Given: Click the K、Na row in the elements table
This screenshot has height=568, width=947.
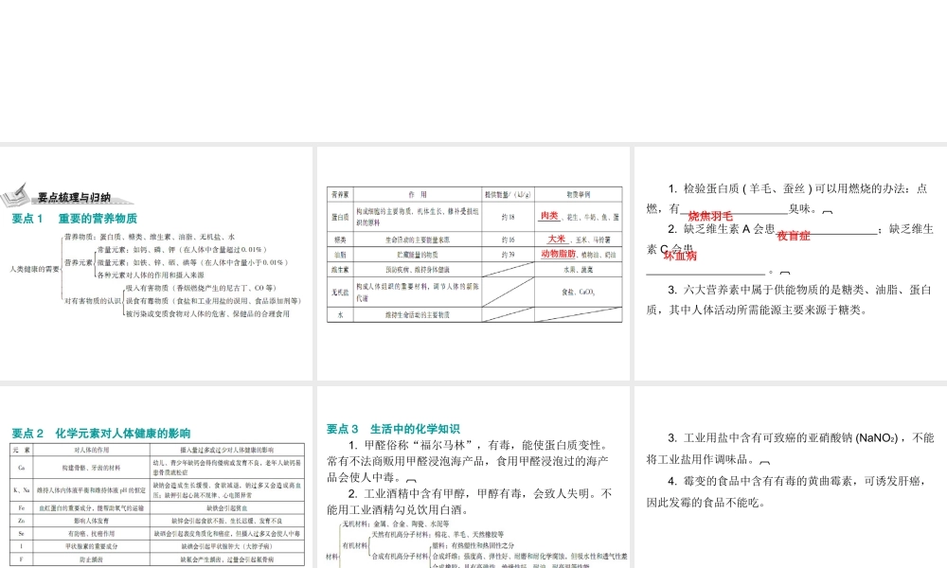Looking at the screenshot, I should pyautogui.click(x=157, y=490).
